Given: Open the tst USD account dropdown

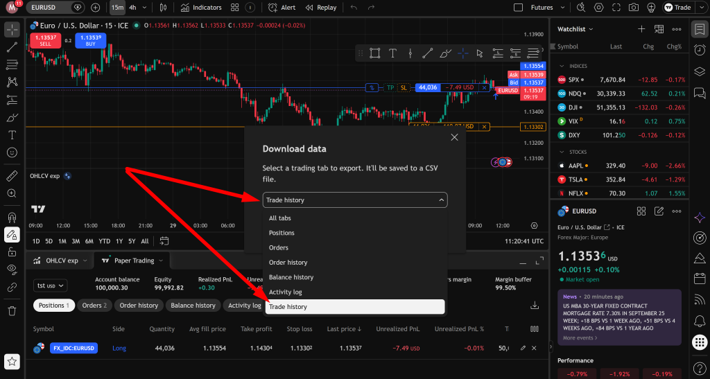Looking at the screenshot, I should [50, 285].
